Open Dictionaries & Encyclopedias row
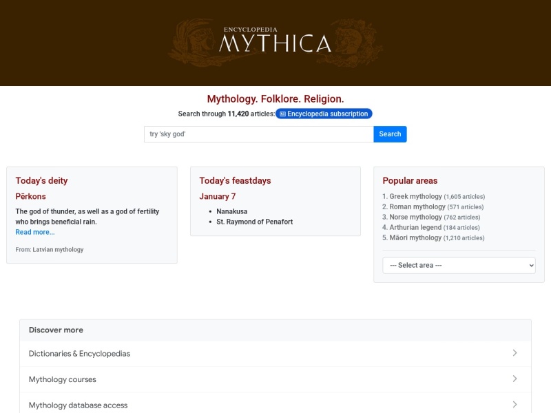Image resolution: width=551 pixels, height=413 pixels. (275, 354)
